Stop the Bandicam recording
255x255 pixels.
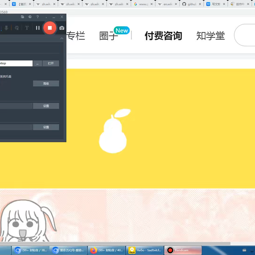click(x=49, y=28)
